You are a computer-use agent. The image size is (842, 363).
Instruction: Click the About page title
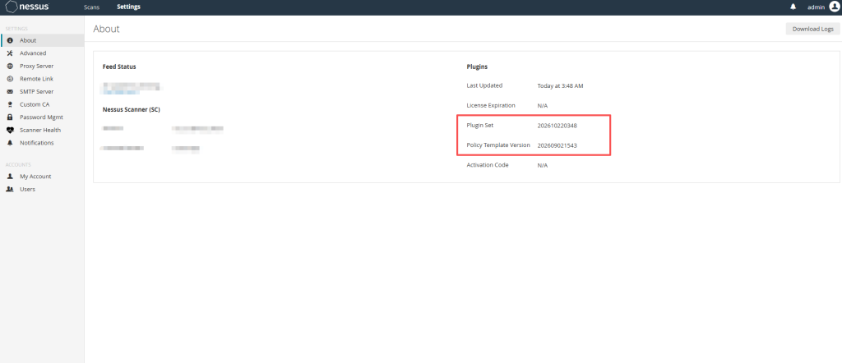coord(106,29)
